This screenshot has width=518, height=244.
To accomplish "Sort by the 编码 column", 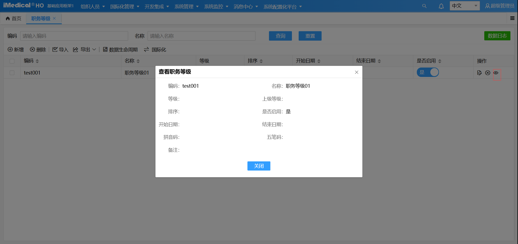I will point(37,61).
